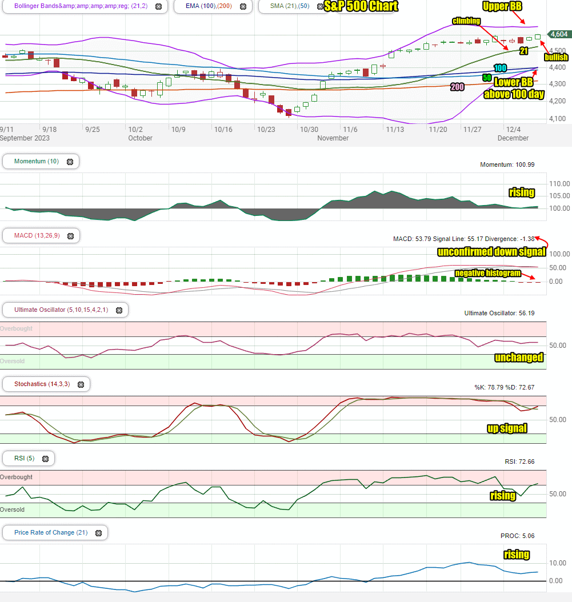Screen dimensions: 572x602
Task: Remove the EMA (100),(200) indicator
Action: (x=243, y=6)
